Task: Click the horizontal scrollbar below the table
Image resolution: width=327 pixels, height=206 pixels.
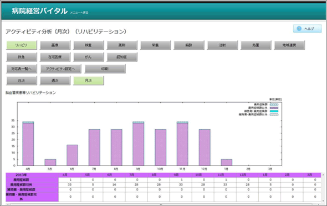Action: tap(161, 204)
